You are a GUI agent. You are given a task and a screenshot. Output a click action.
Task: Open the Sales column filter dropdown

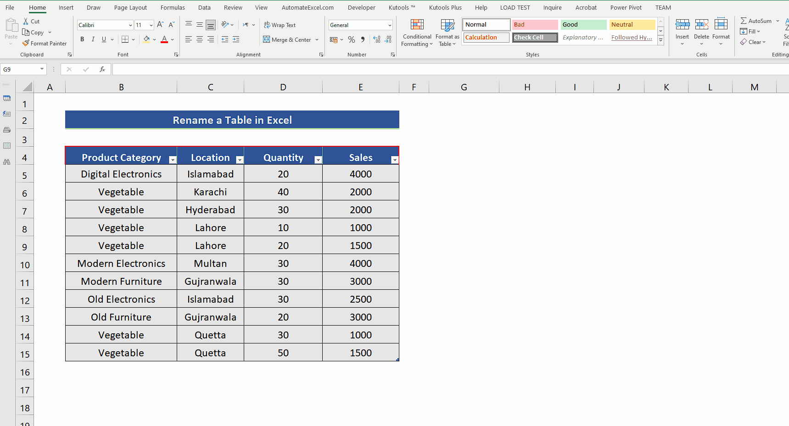pyautogui.click(x=395, y=160)
